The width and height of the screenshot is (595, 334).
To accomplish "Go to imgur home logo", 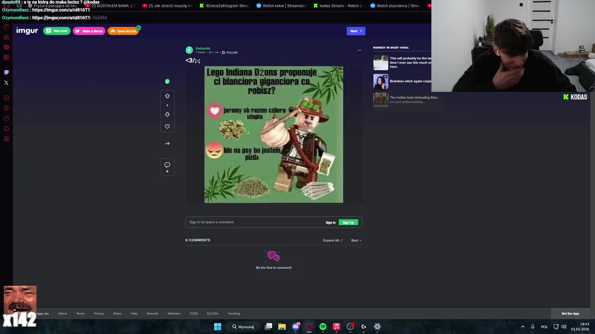I will click(27, 31).
